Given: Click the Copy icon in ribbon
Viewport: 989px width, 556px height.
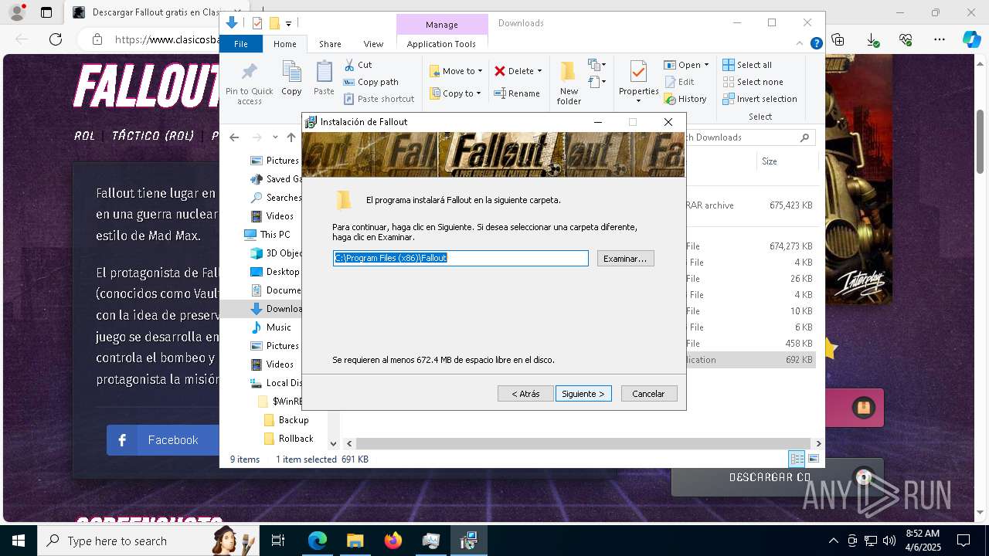Looking at the screenshot, I should [291, 78].
